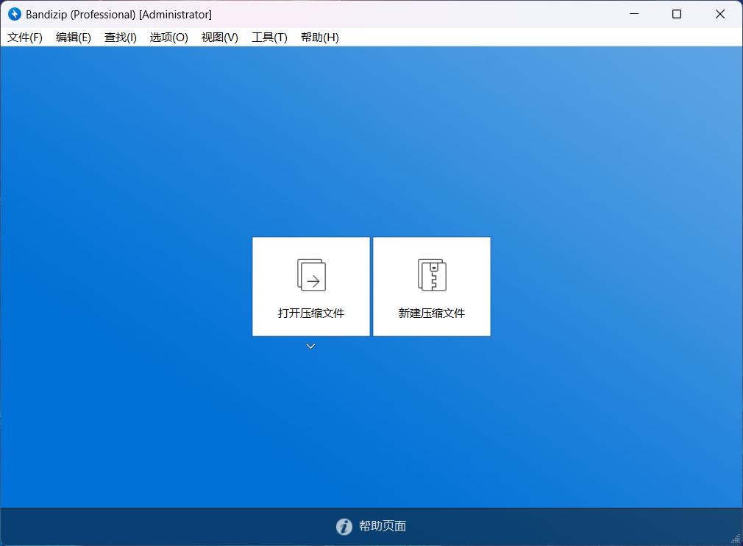The height and width of the screenshot is (546, 743).
Task: Expand the chevron under 打开压缩文件
Action: [x=310, y=345]
